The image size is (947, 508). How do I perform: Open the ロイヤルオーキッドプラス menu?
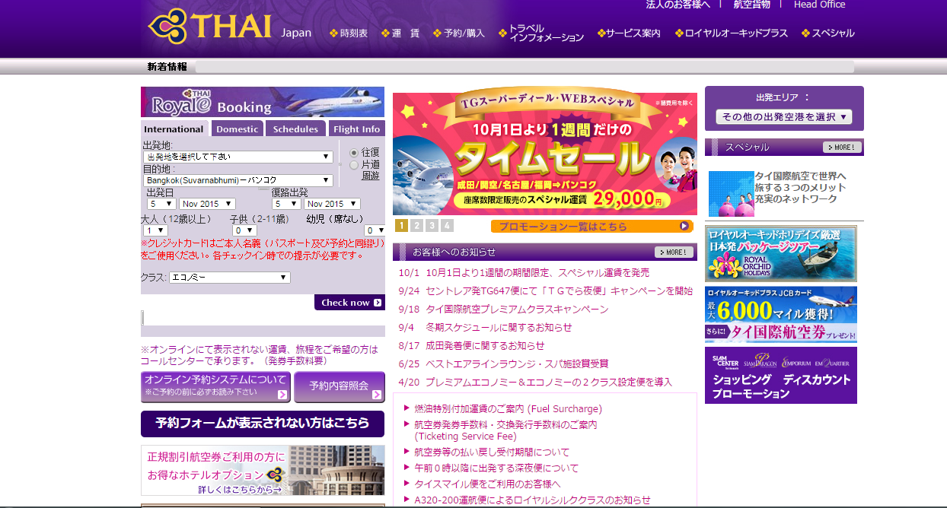pos(732,33)
